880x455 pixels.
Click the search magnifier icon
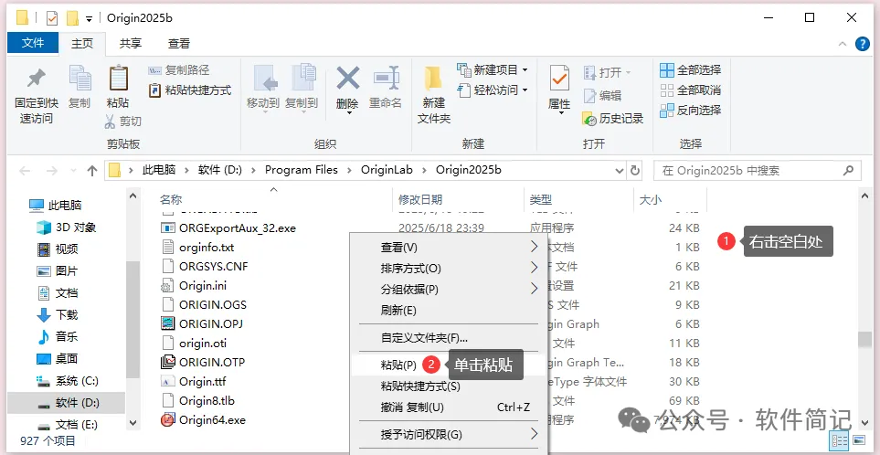point(848,170)
